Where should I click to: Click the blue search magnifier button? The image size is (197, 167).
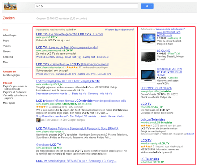coord(147,6)
